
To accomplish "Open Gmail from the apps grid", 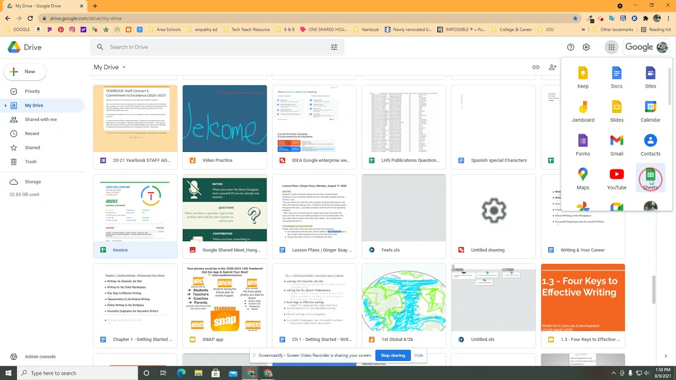I will point(616,145).
